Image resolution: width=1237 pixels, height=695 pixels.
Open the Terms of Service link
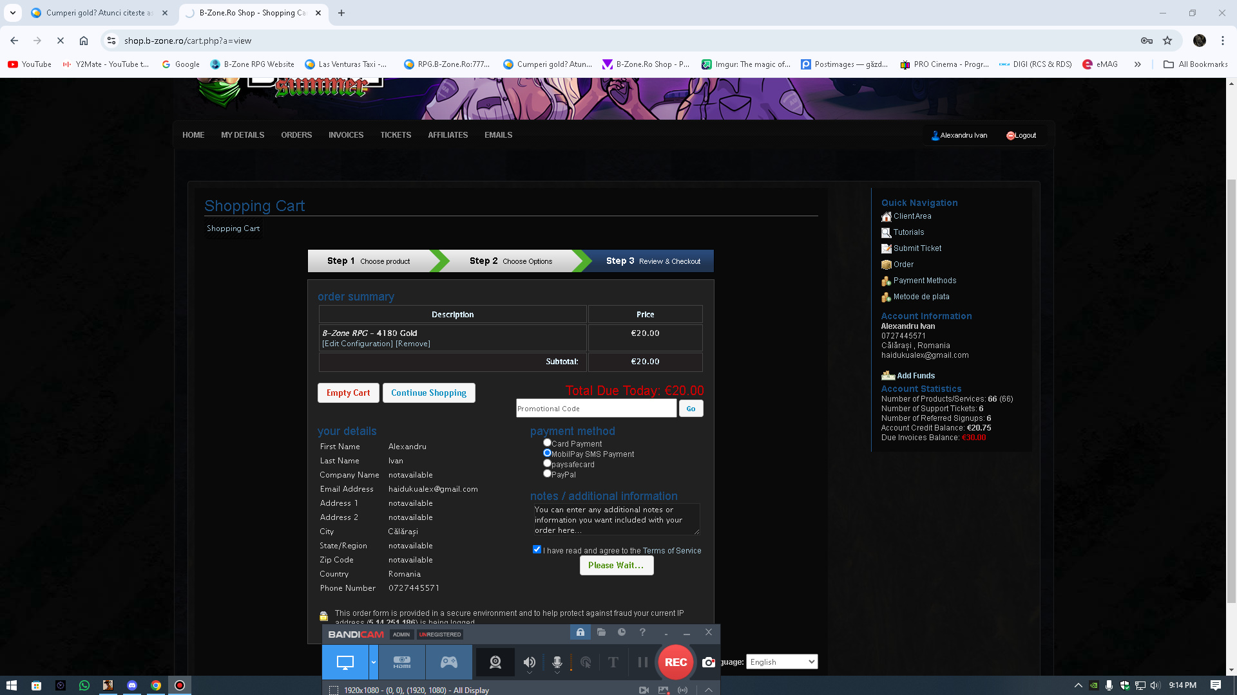[672, 551]
